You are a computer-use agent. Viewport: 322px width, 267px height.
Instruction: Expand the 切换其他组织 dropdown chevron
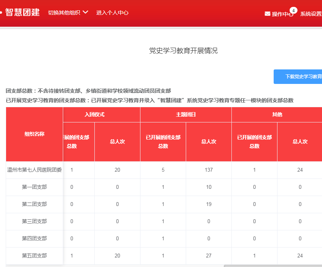click(x=85, y=12)
